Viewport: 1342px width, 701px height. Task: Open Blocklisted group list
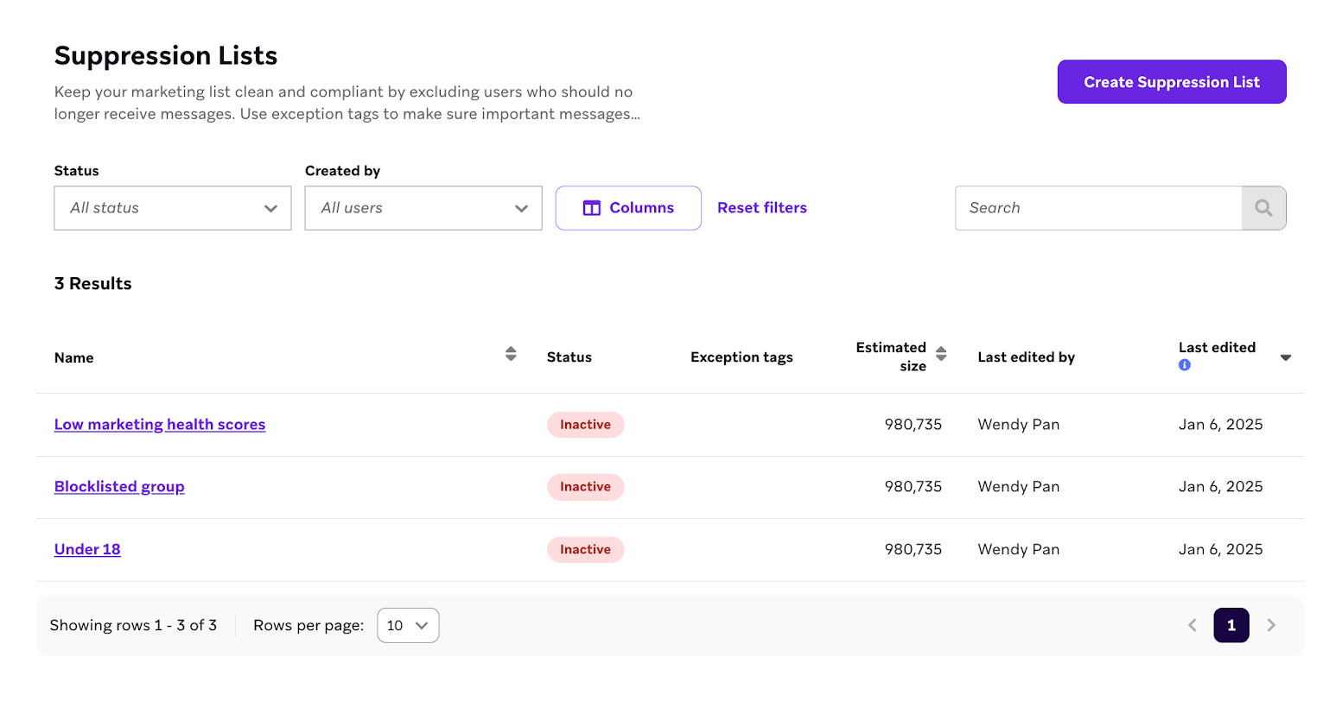119,487
